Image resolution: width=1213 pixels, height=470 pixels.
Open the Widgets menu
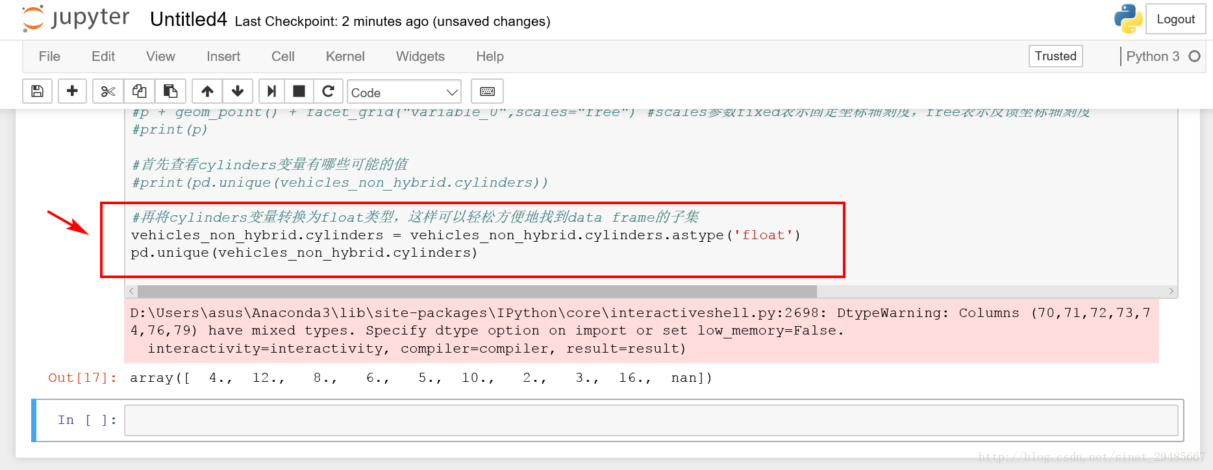click(420, 56)
